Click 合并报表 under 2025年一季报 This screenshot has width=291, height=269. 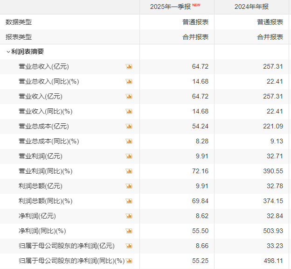(x=195, y=37)
